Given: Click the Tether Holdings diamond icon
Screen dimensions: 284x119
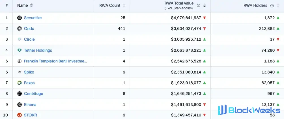Looking at the screenshot, I should pos(20,50).
